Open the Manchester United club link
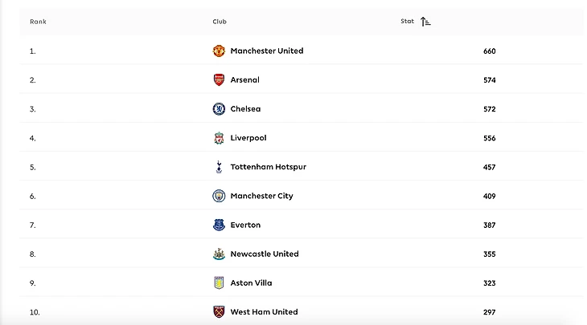The width and height of the screenshot is (587, 325). tap(267, 51)
